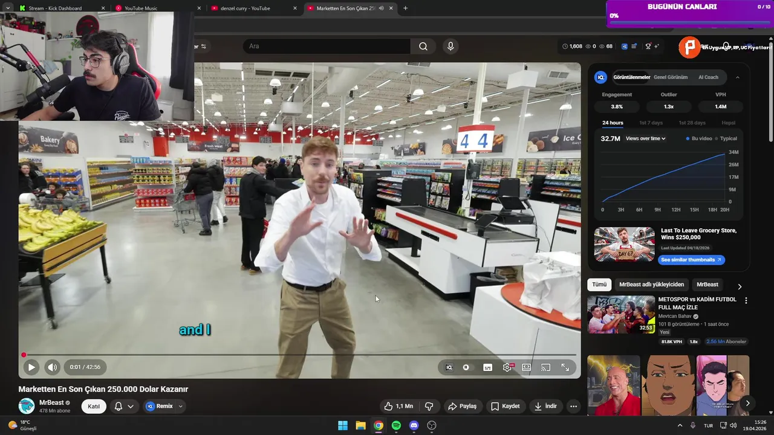Open the METOSPOR vs KADIM FUTBOL video thumbnail

(x=622, y=314)
